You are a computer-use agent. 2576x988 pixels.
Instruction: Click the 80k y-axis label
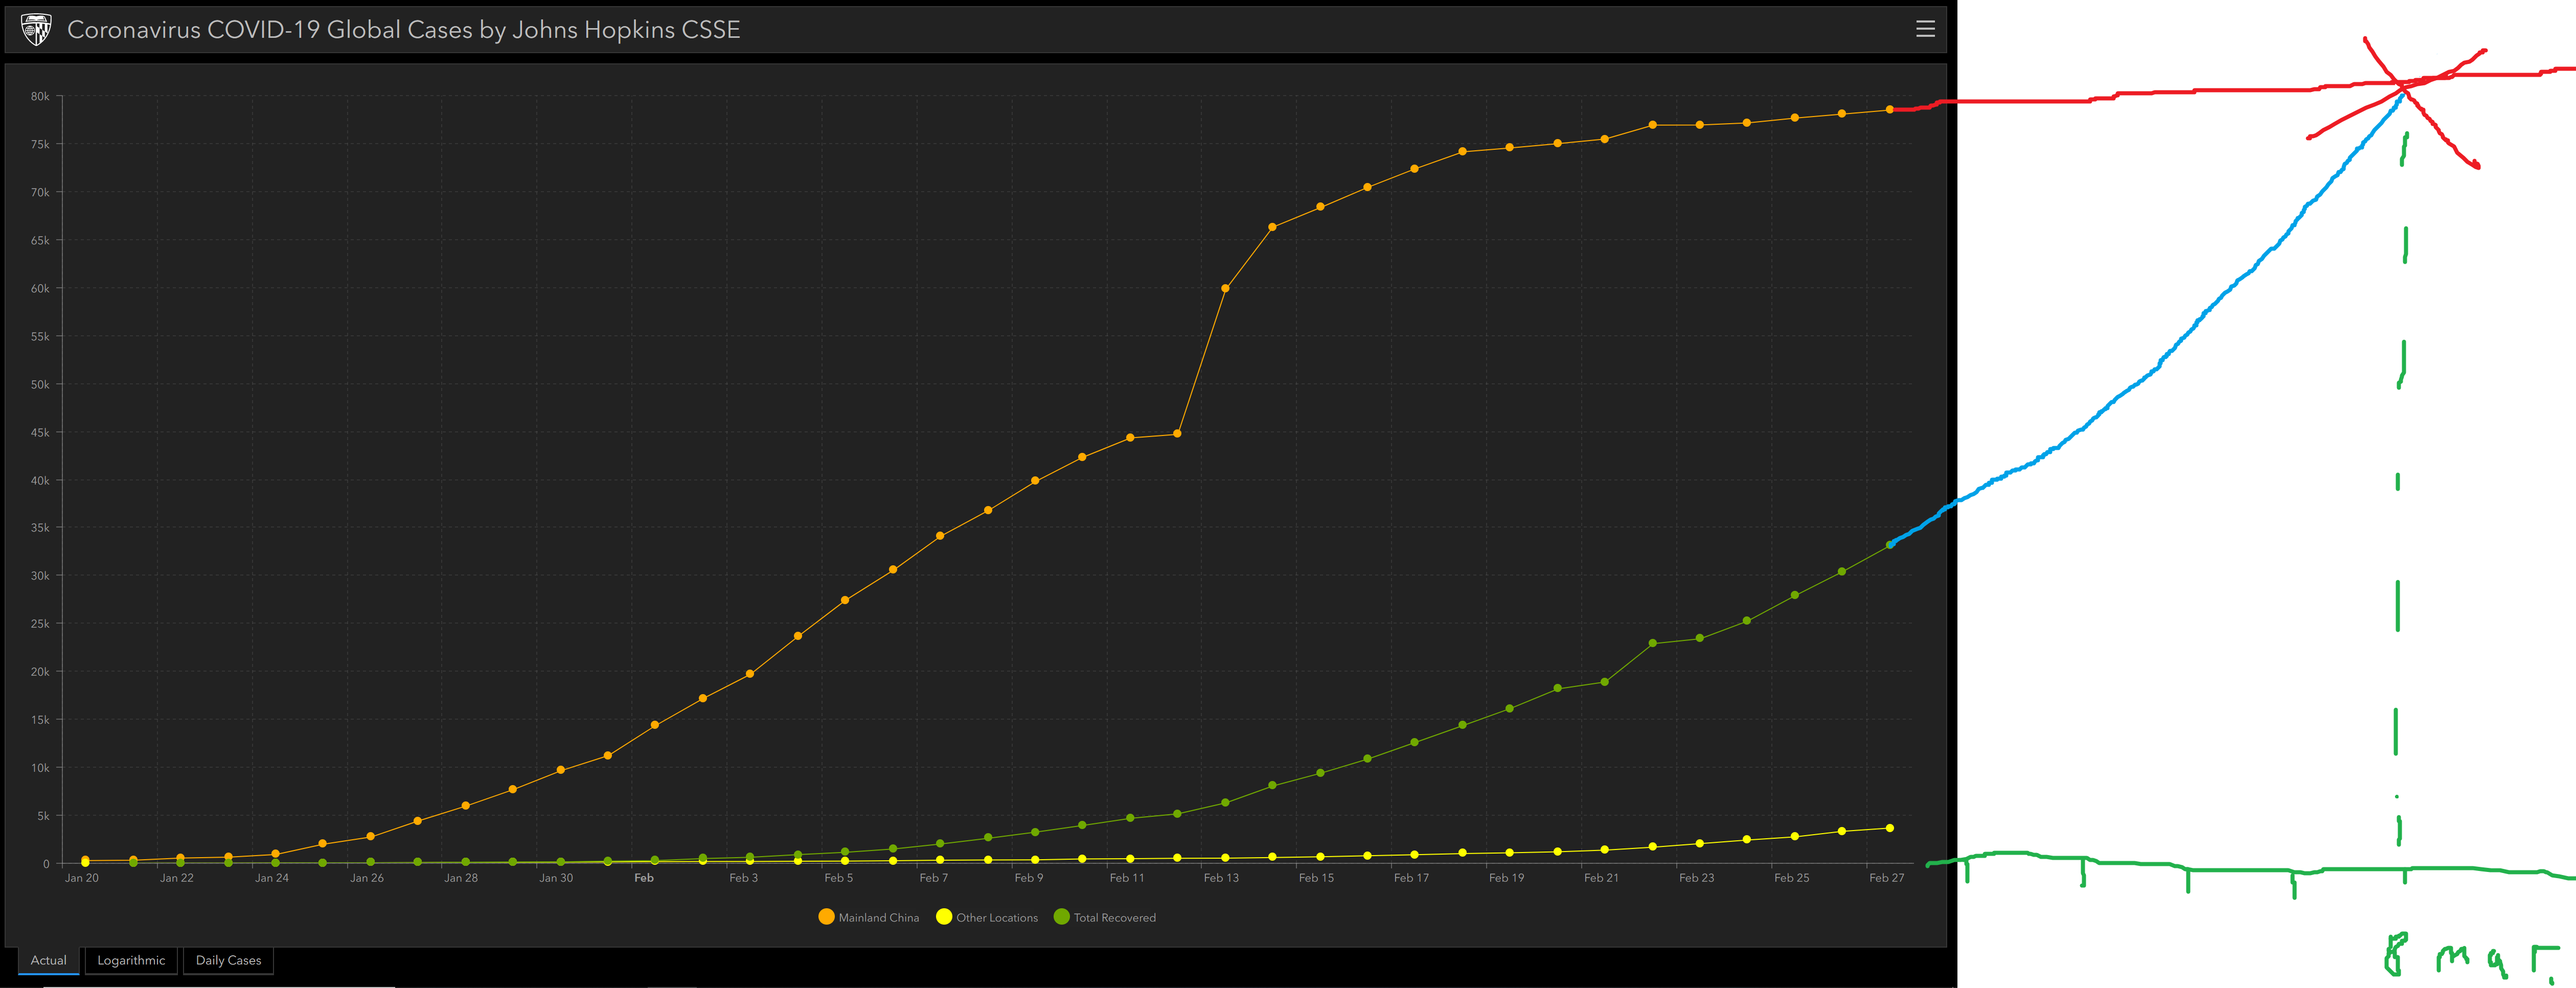[40, 97]
